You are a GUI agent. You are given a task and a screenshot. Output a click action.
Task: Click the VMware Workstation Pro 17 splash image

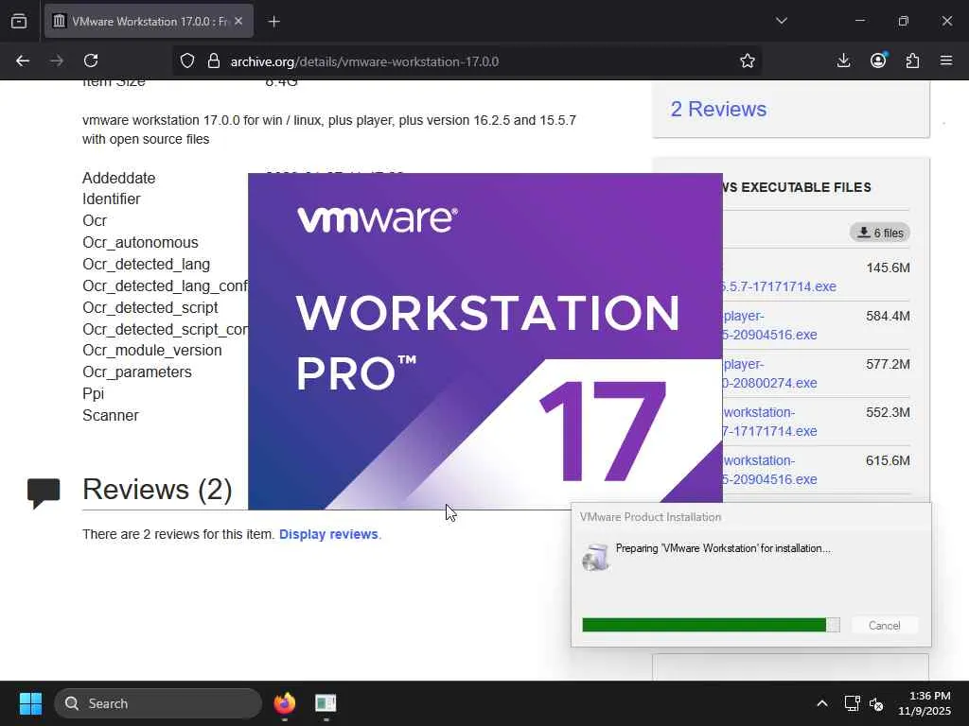tap(485, 341)
